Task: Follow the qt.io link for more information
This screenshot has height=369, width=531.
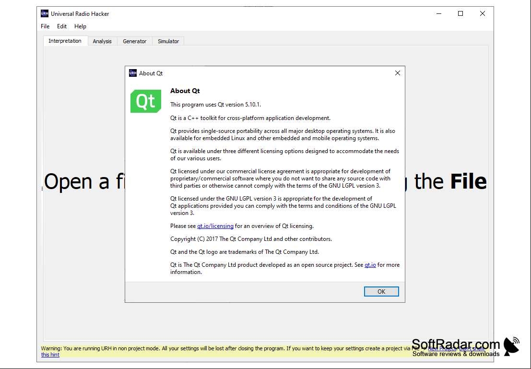Action: [x=370, y=265]
